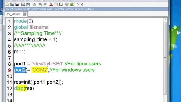Paste from clipboard icon
This screenshot has height=102, width=181.
(61, 4)
